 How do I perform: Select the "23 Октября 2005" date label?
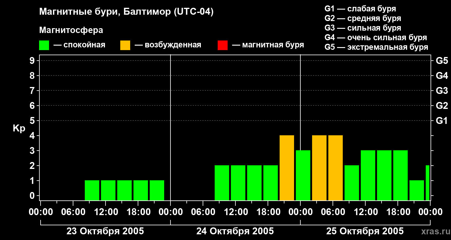tap(105, 231)
